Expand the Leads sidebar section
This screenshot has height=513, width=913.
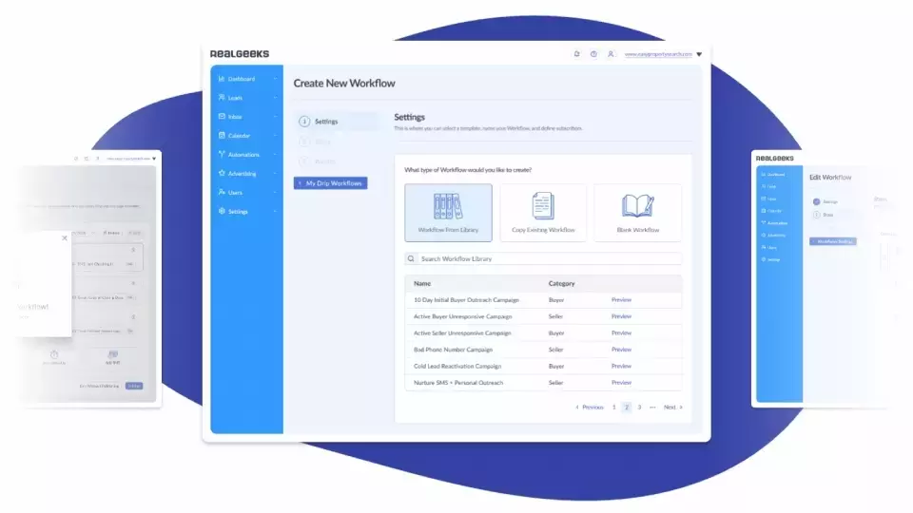click(235, 98)
